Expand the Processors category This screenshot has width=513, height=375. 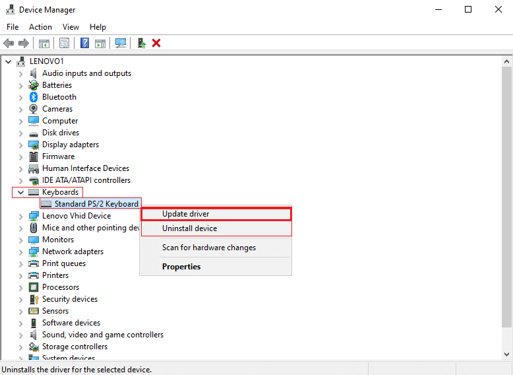20,288
